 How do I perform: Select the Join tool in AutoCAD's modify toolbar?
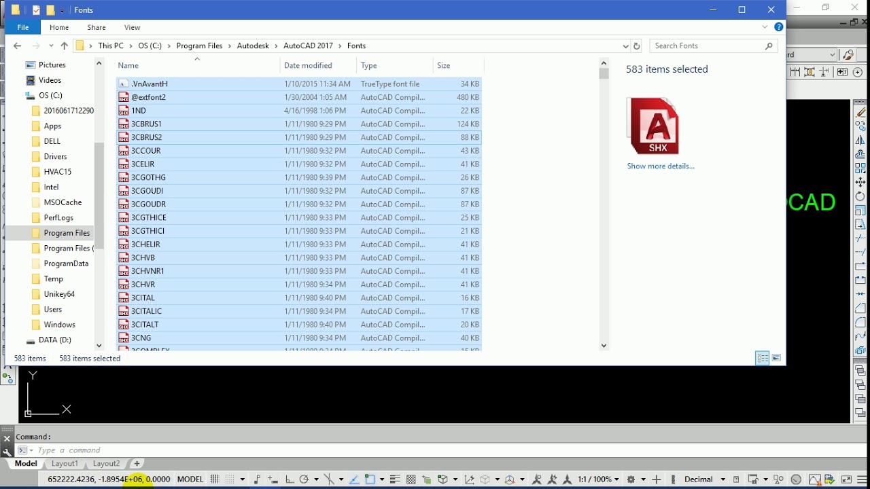(861, 294)
